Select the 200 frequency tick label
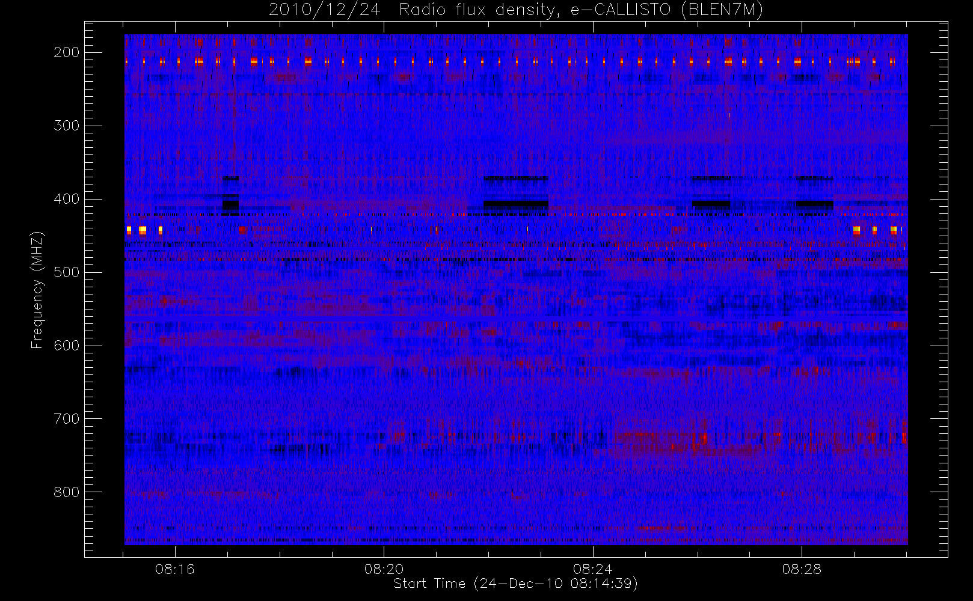 (x=67, y=52)
